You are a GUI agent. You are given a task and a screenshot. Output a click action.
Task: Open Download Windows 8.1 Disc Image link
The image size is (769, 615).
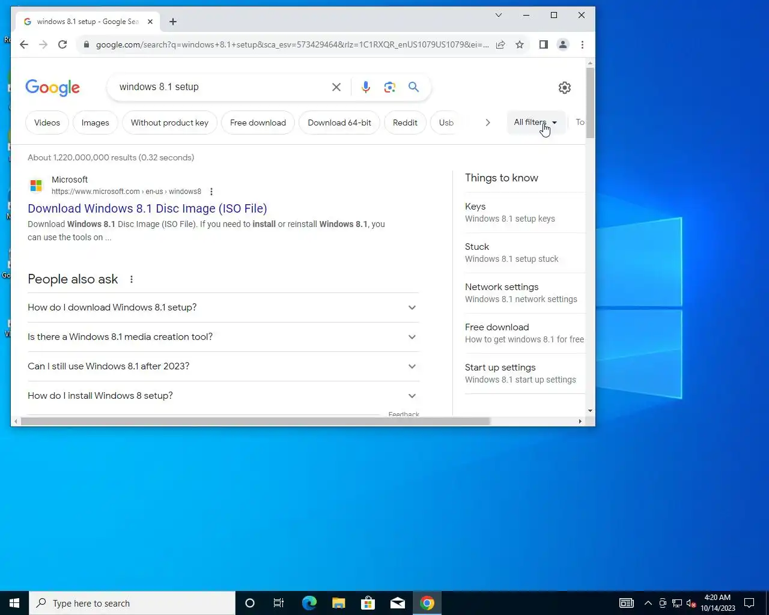(x=147, y=208)
